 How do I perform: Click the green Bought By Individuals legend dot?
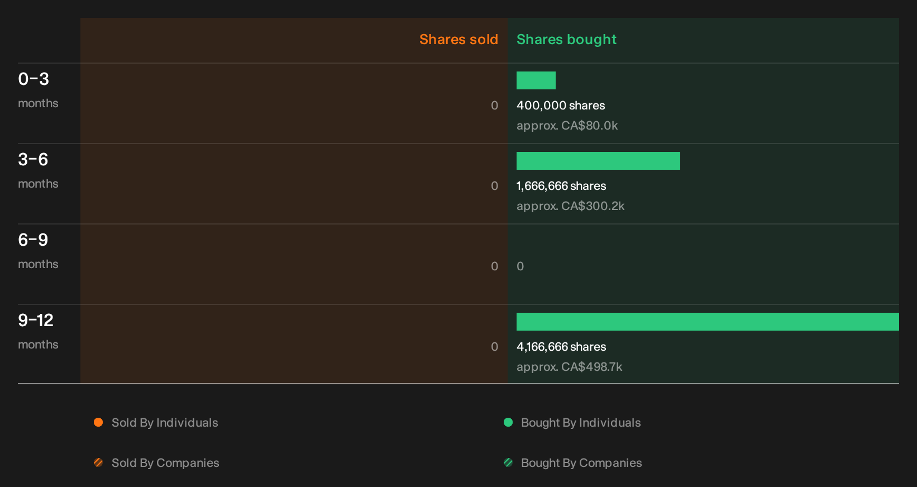[508, 422]
